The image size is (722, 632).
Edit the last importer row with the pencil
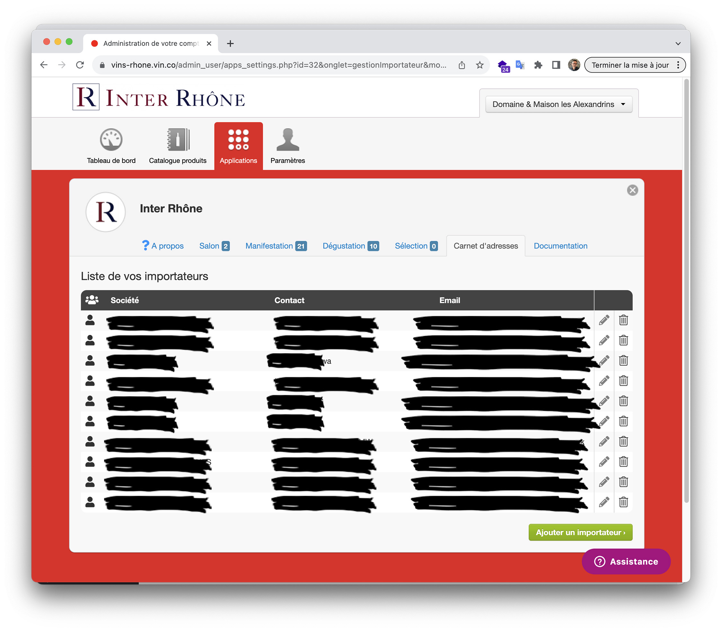(604, 502)
